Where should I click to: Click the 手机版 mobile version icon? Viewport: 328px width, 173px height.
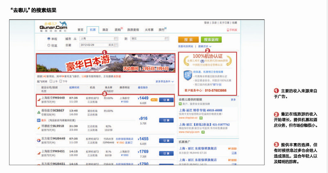(x=228, y=30)
